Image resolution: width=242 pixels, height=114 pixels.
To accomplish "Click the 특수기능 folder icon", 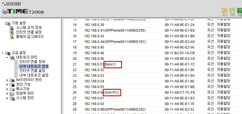I will coord(12,89).
